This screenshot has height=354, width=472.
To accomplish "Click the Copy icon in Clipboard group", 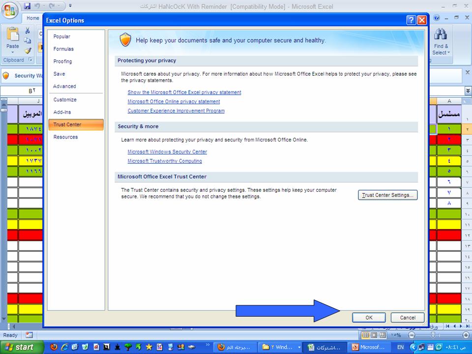I will click(28, 40).
